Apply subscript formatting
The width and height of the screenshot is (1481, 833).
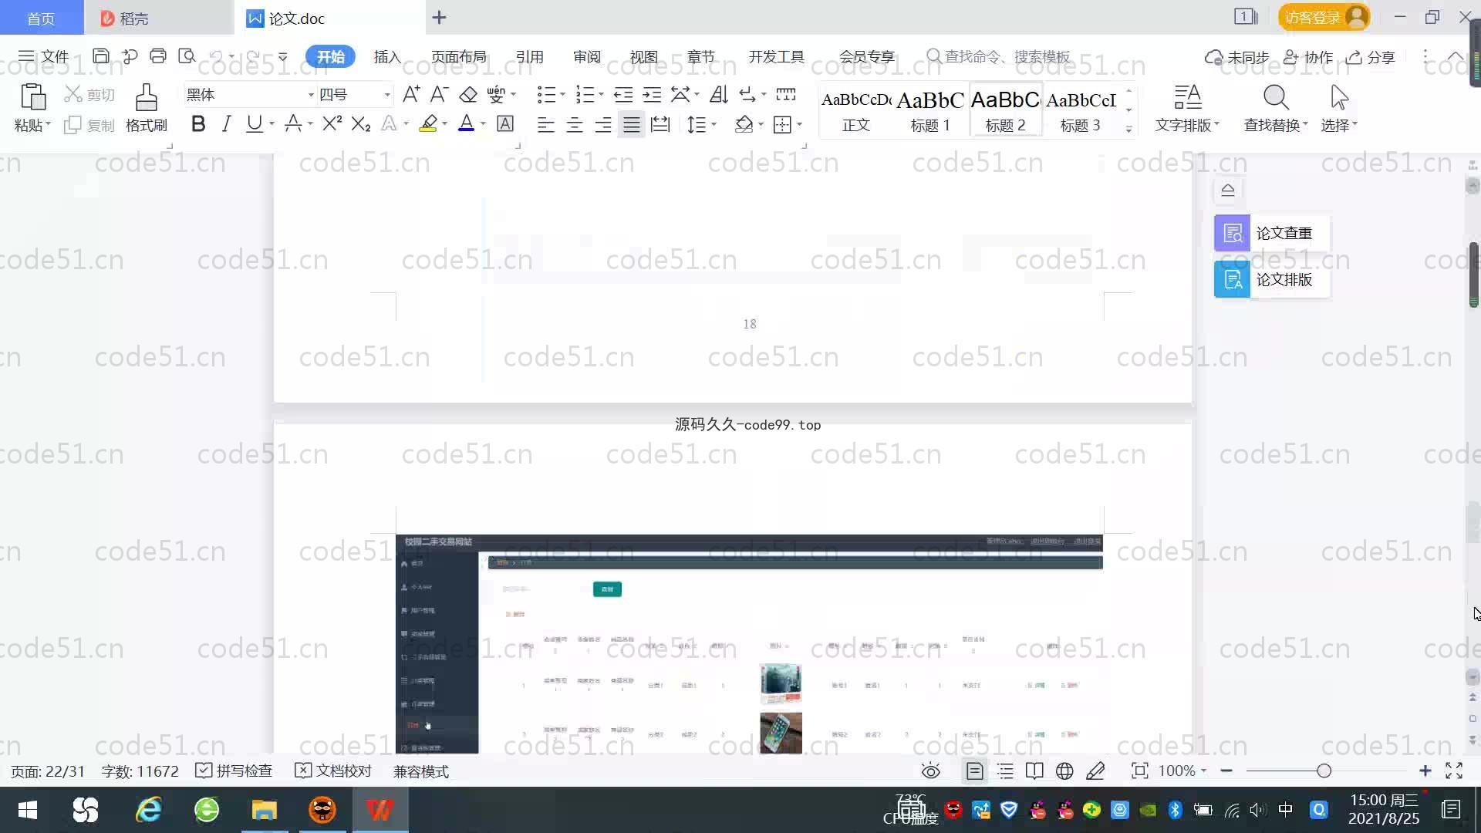tap(361, 123)
